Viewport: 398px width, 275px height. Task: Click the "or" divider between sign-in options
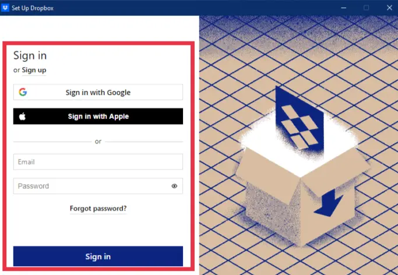98,142
